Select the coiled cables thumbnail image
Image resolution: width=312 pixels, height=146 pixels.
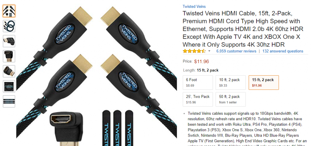click(x=9, y=26)
